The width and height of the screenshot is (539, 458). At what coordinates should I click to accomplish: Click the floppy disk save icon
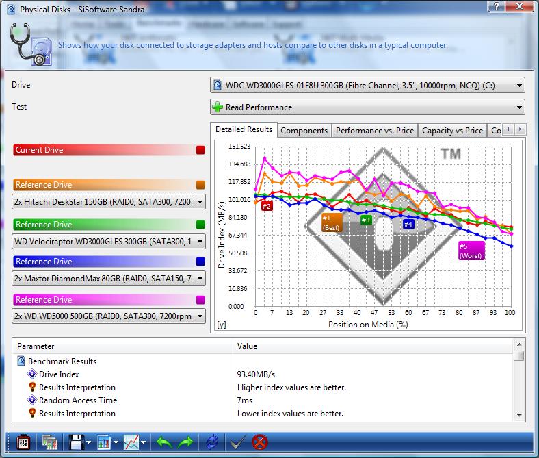(77, 442)
